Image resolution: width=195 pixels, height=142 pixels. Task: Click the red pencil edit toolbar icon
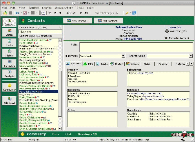[25, 13]
